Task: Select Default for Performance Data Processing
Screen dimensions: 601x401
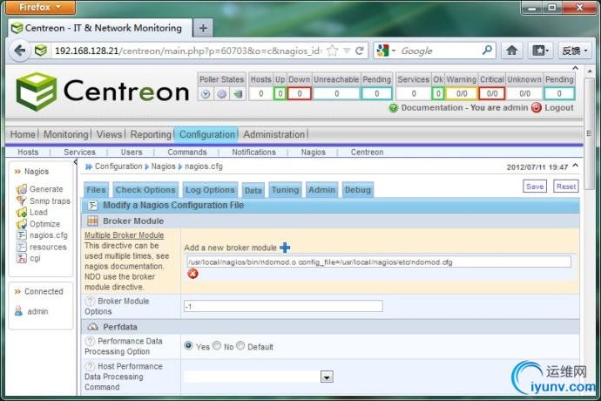Action: point(240,346)
